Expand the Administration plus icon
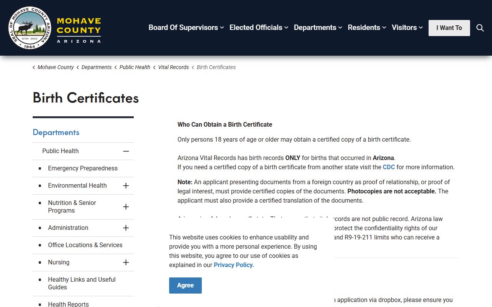This screenshot has width=492, height=307. pyautogui.click(x=126, y=228)
